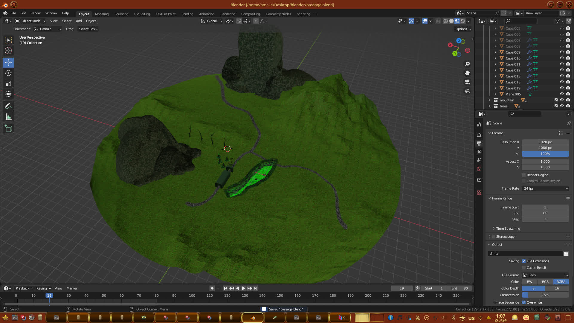Select the Scale tool

point(8,84)
